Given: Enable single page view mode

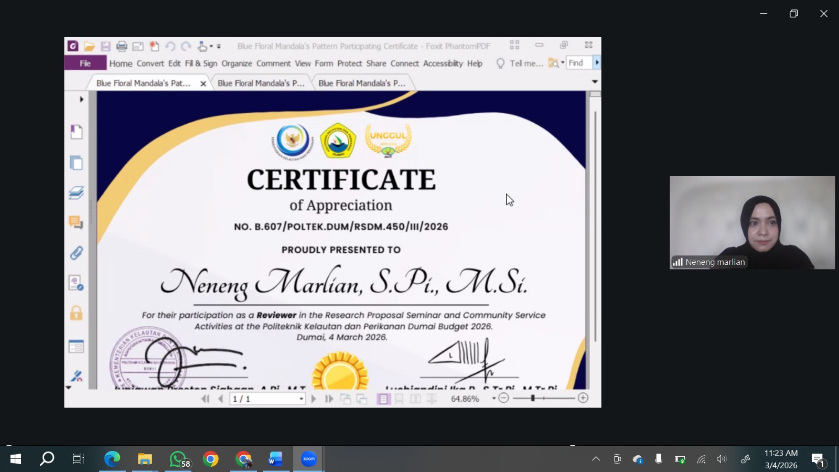Looking at the screenshot, I should [x=383, y=399].
